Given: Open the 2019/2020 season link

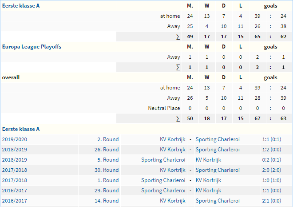Looking at the screenshot, I should click(14, 139).
